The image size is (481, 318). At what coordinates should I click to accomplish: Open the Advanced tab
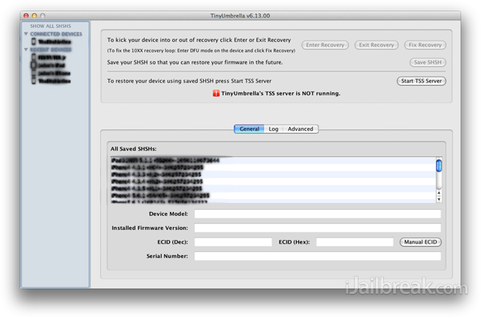coord(301,129)
